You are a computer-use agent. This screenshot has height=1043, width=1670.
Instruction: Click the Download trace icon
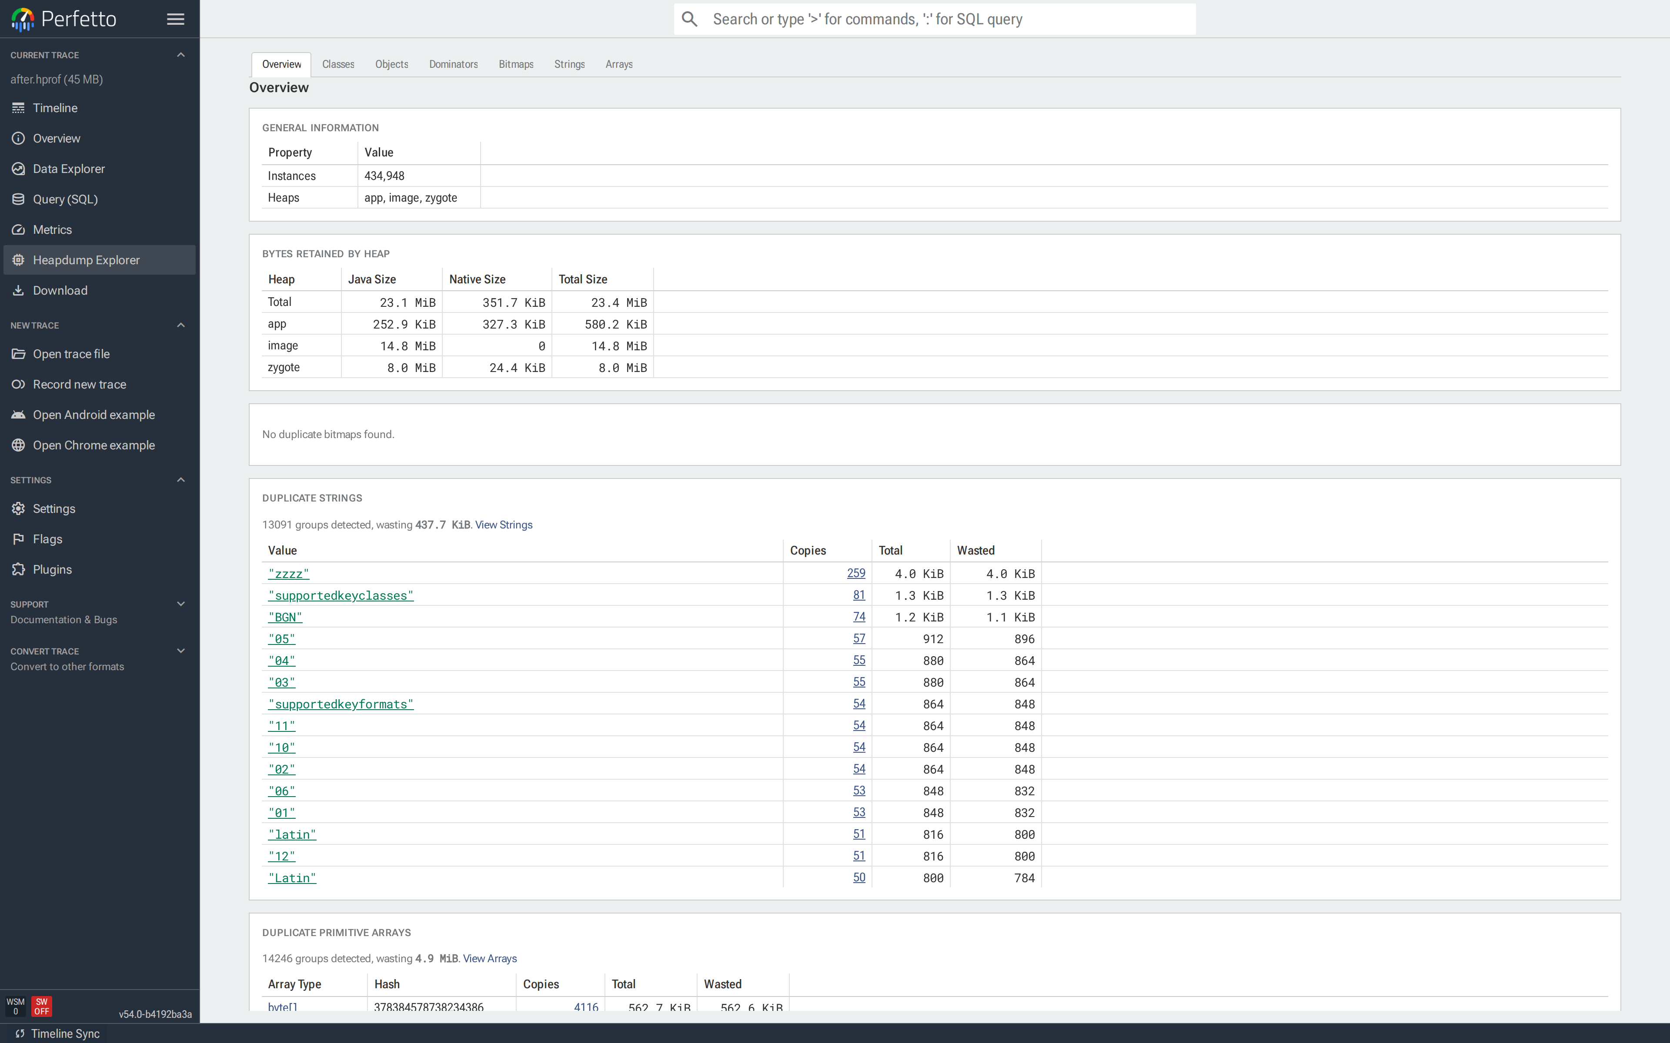point(19,290)
